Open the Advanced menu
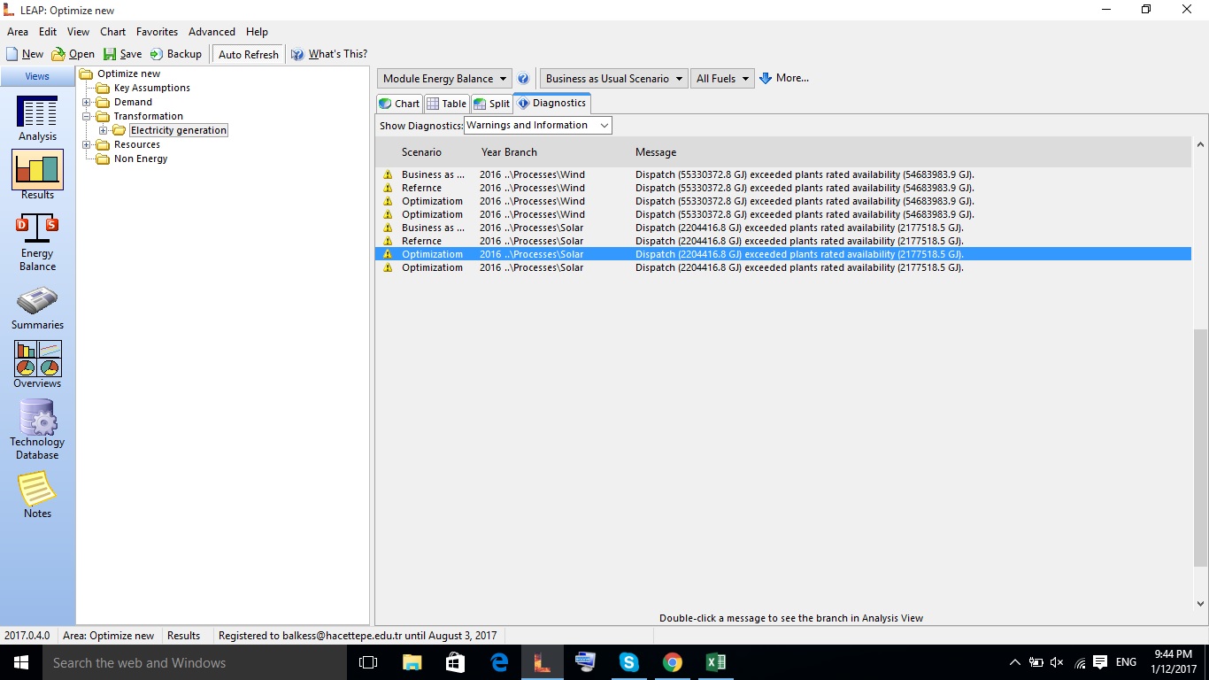Viewport: 1209px width, 680px height. pyautogui.click(x=212, y=32)
